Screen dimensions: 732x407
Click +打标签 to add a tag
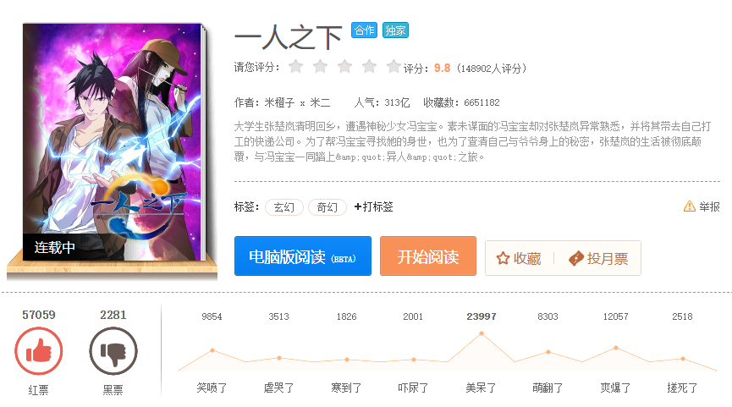pyautogui.click(x=373, y=206)
